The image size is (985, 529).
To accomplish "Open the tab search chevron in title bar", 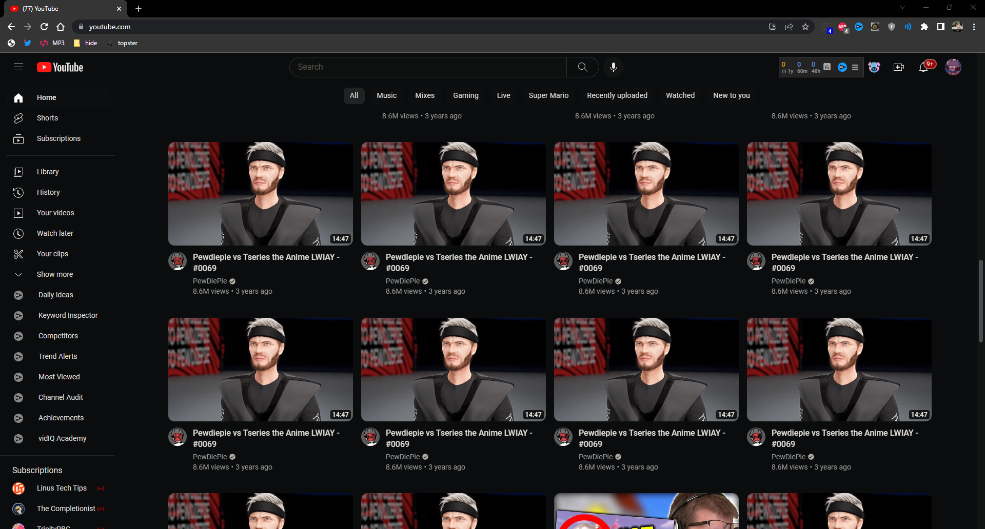I will [902, 7].
